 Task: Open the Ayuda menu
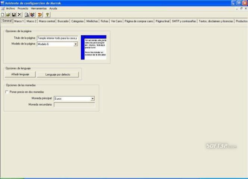[x=53, y=9]
